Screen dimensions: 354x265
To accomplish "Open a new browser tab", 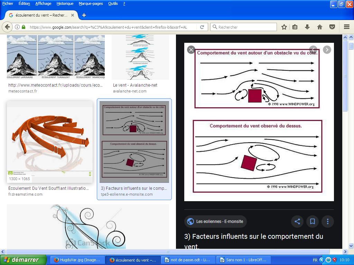I will 84,15.
